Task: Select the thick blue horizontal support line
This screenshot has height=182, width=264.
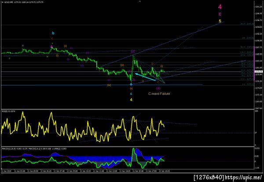Action: pos(102,85)
